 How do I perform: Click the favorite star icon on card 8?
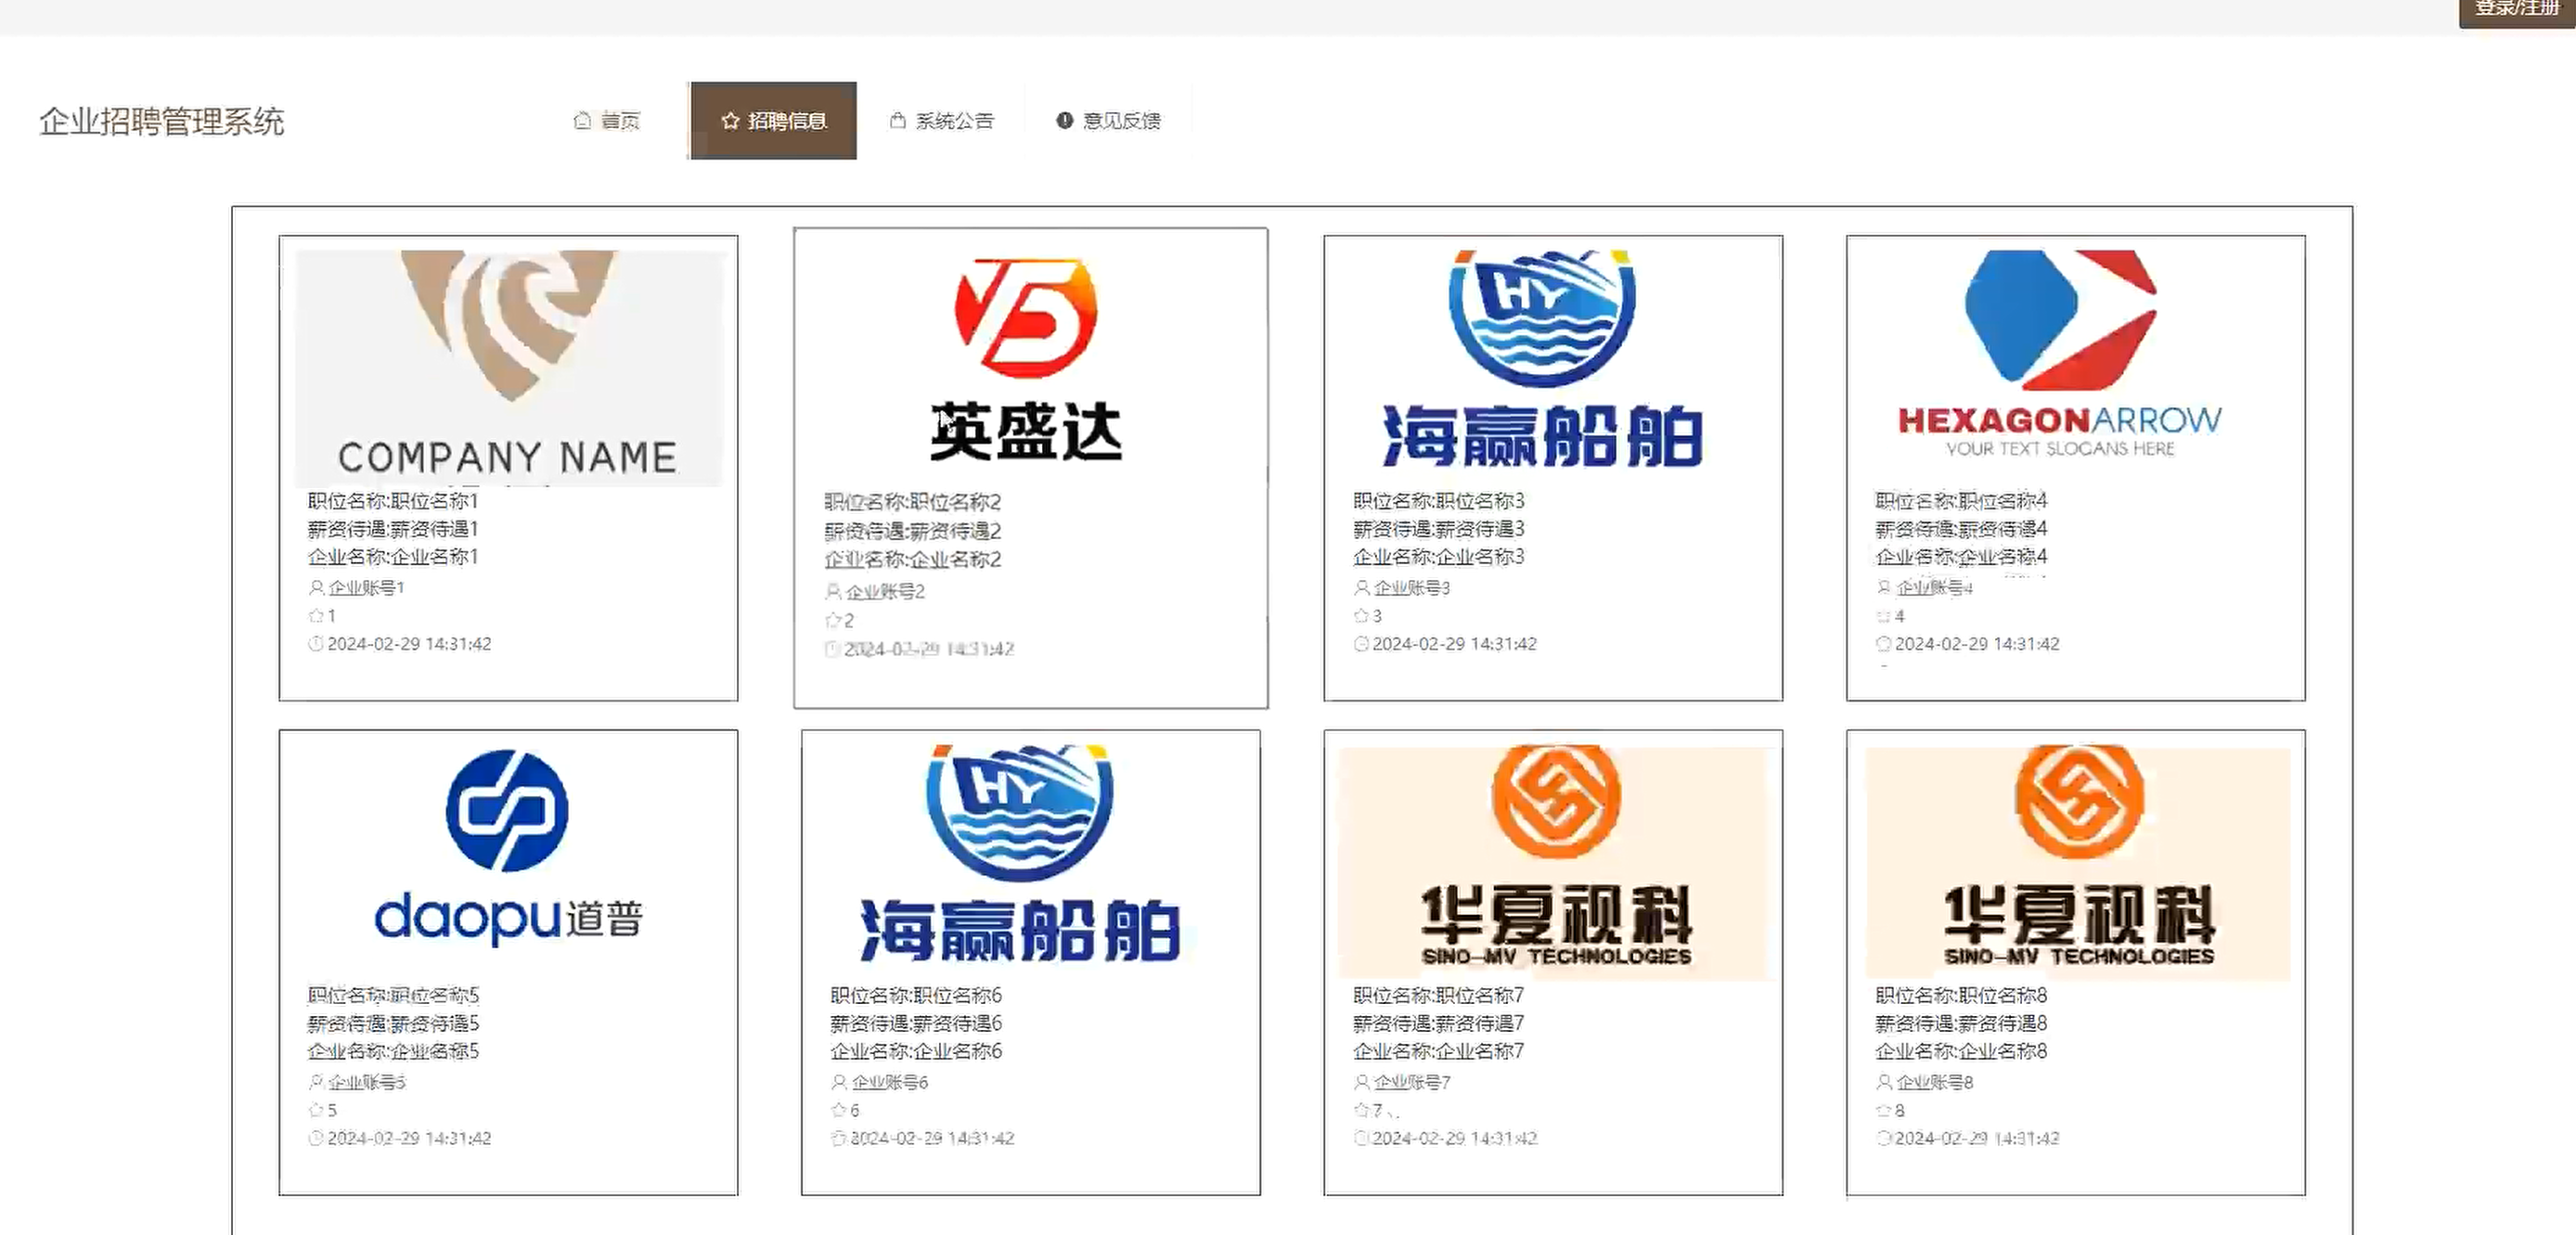tap(1884, 1110)
